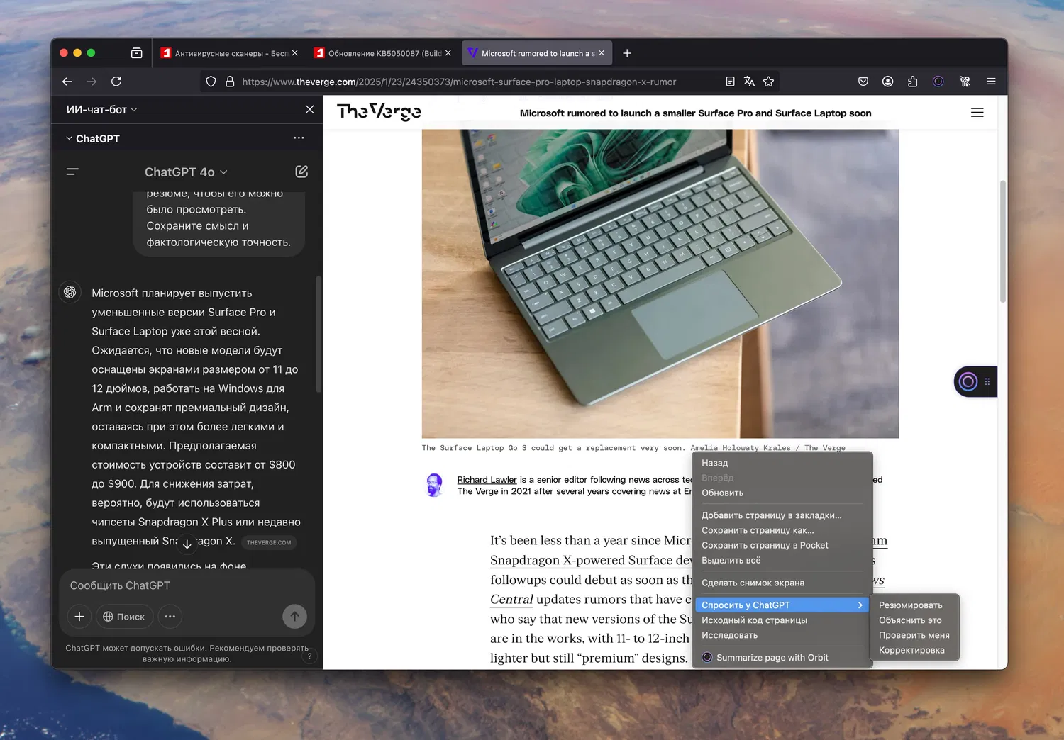Toggle the bookmark star for this page
1064x740 pixels.
coord(768,82)
